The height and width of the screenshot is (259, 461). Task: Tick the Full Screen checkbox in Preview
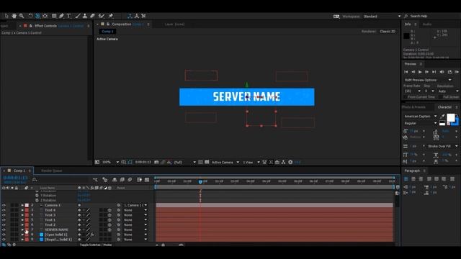pos(440,97)
